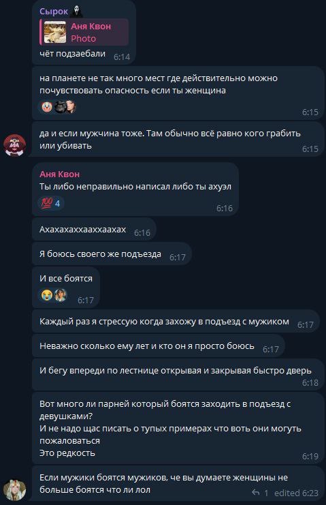This screenshot has width=326, height=505.
Task: Click the 100 emoji reaction with count 4
Action: (51, 203)
